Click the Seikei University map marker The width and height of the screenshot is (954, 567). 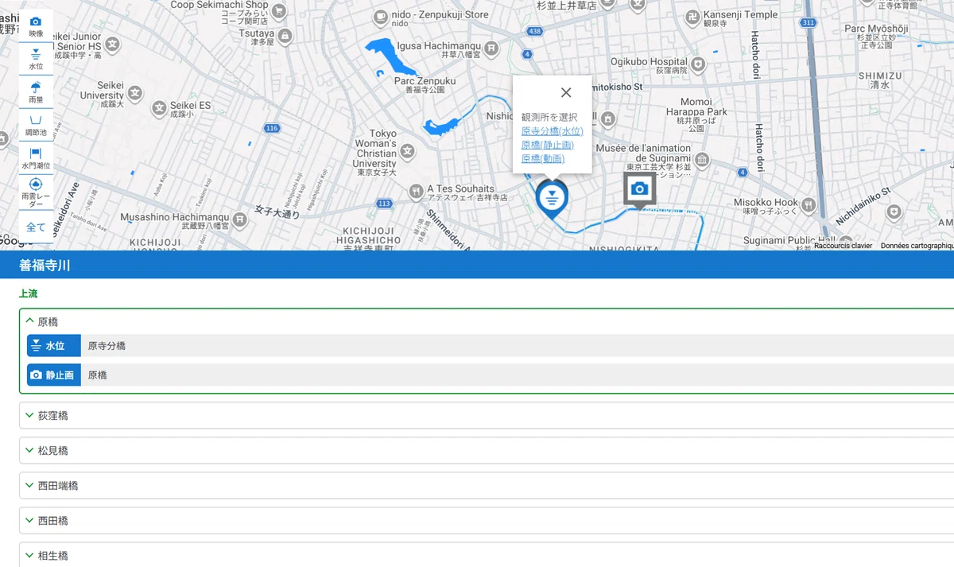pyautogui.click(x=136, y=93)
